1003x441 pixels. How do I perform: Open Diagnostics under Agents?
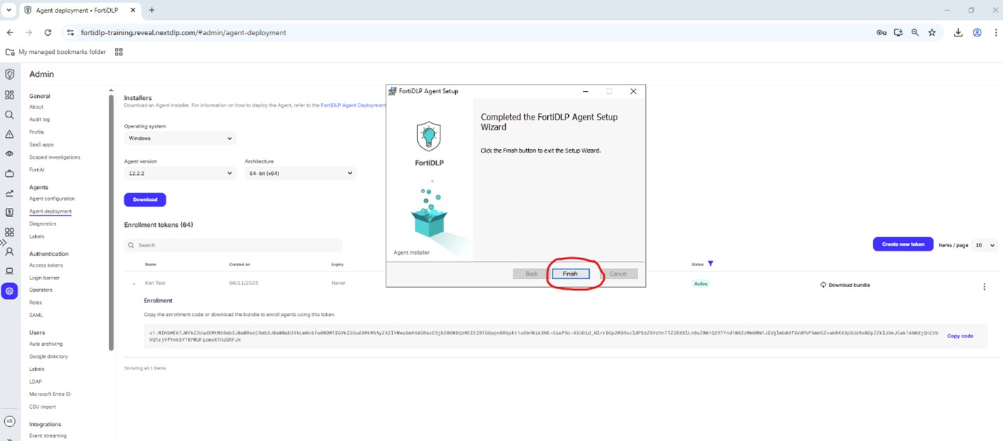click(43, 224)
